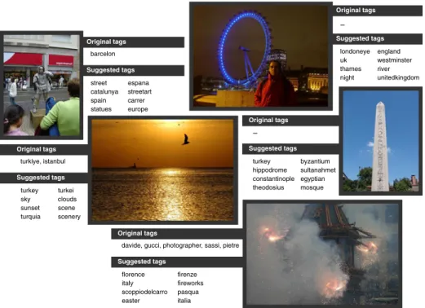Click the 'easter' tag
Screen dimensions: 425x308
tap(131, 301)
